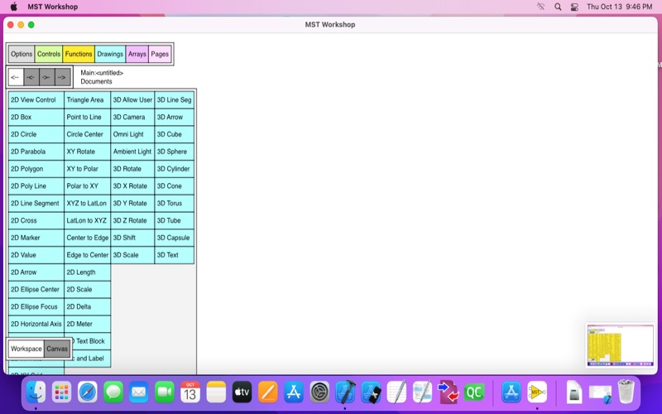Open Control Center in the menu bar
The width and height of the screenshot is (662, 414).
pyautogui.click(x=574, y=7)
